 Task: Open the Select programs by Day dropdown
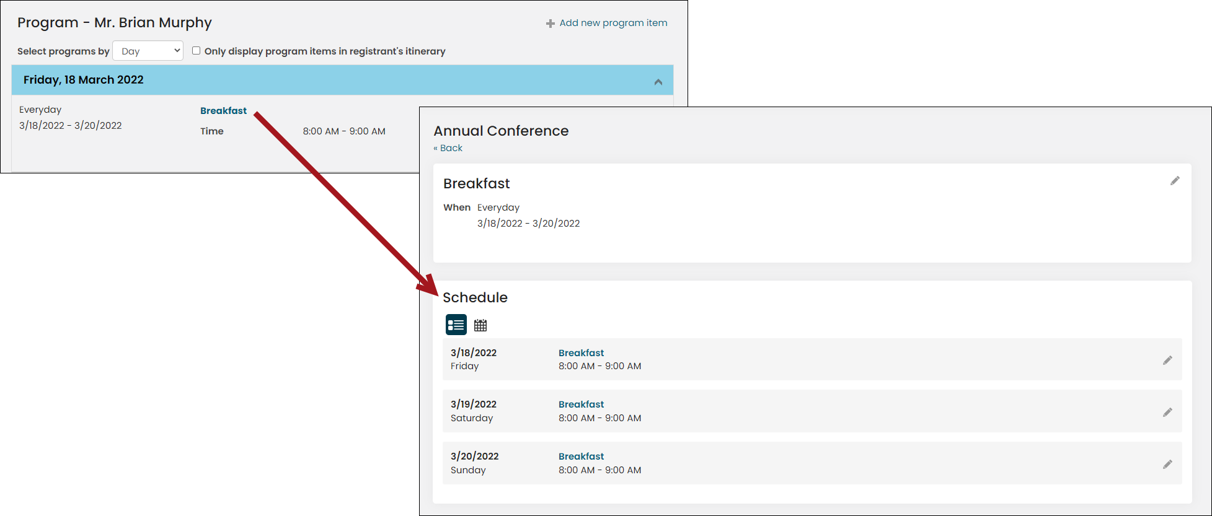[x=148, y=51]
